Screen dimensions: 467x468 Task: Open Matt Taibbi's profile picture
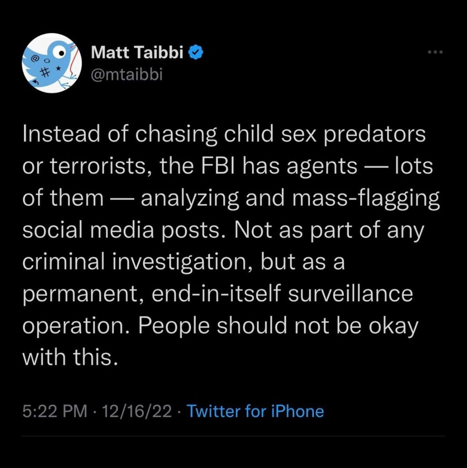click(52, 63)
